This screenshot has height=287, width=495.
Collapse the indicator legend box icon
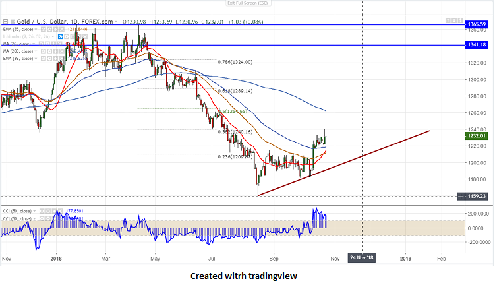click(x=5, y=22)
